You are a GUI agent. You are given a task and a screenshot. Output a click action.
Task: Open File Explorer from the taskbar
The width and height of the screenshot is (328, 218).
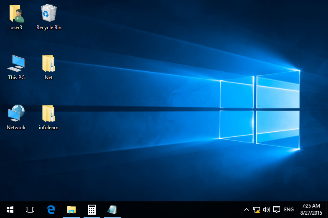pos(71,210)
